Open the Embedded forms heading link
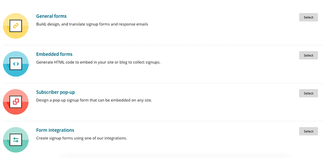Image resolution: width=325 pixels, height=158 pixels. click(54, 54)
